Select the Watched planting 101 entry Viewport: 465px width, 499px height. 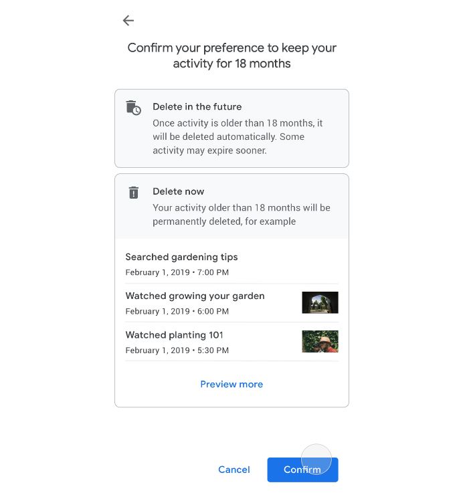174,334
